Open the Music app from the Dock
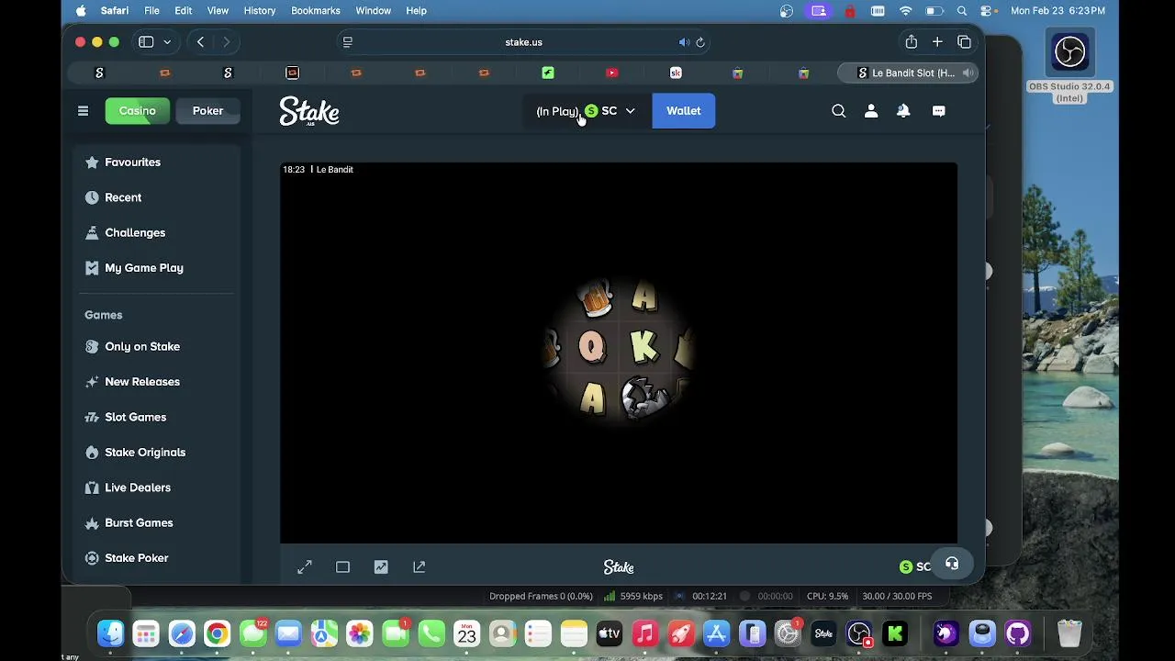Viewport: 1175px width, 661px height. 645,633
